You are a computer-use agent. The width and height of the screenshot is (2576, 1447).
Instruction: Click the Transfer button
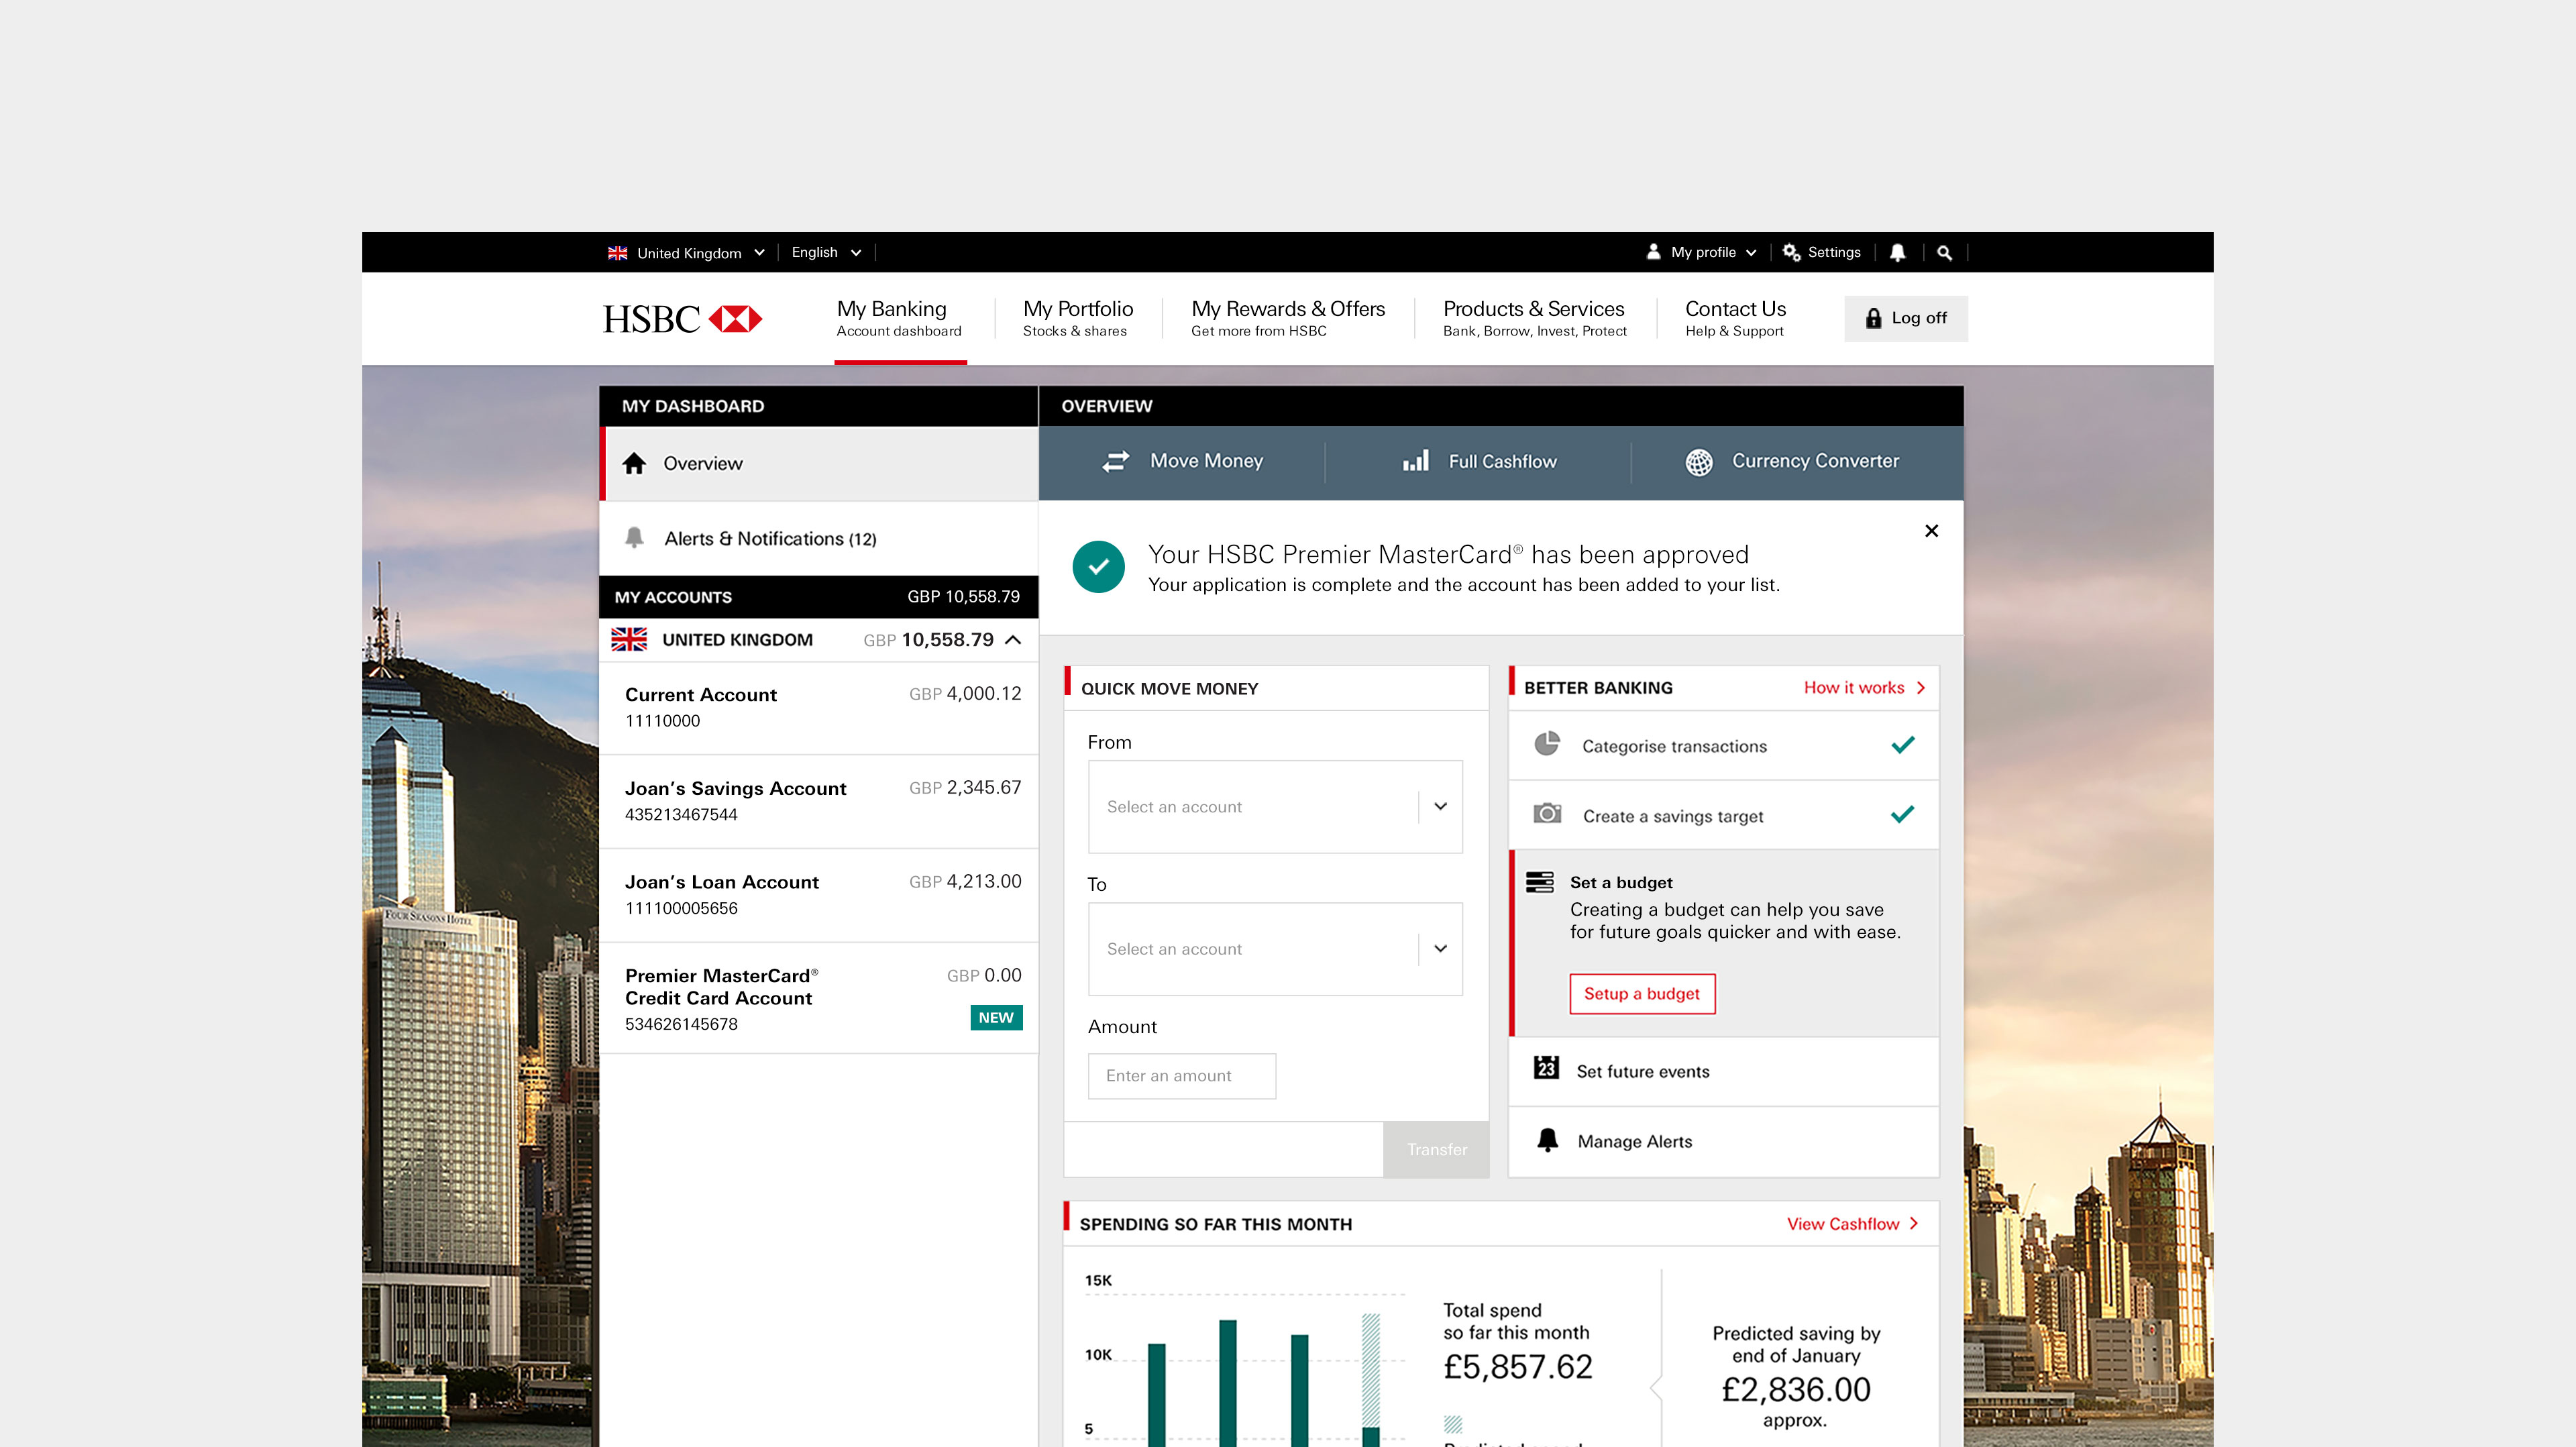point(1436,1149)
